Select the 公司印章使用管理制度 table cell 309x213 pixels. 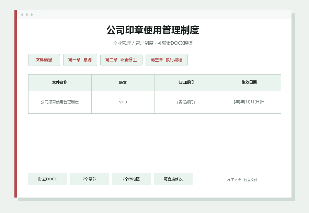60,102
